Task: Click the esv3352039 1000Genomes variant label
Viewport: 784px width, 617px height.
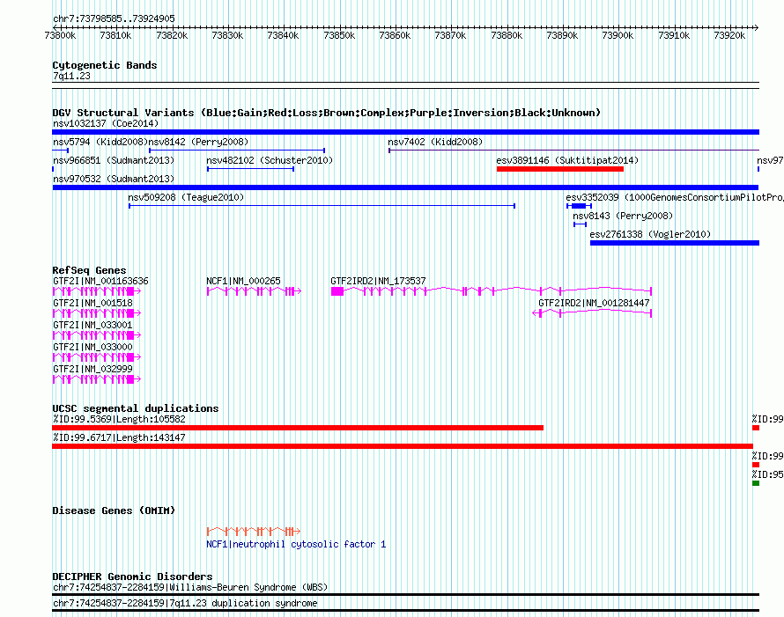Action: (x=675, y=197)
